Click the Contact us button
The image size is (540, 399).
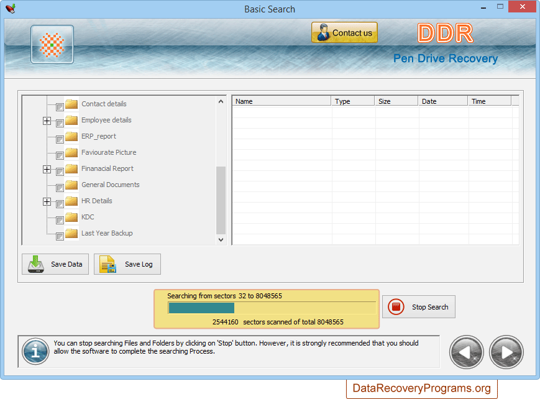pyautogui.click(x=344, y=32)
